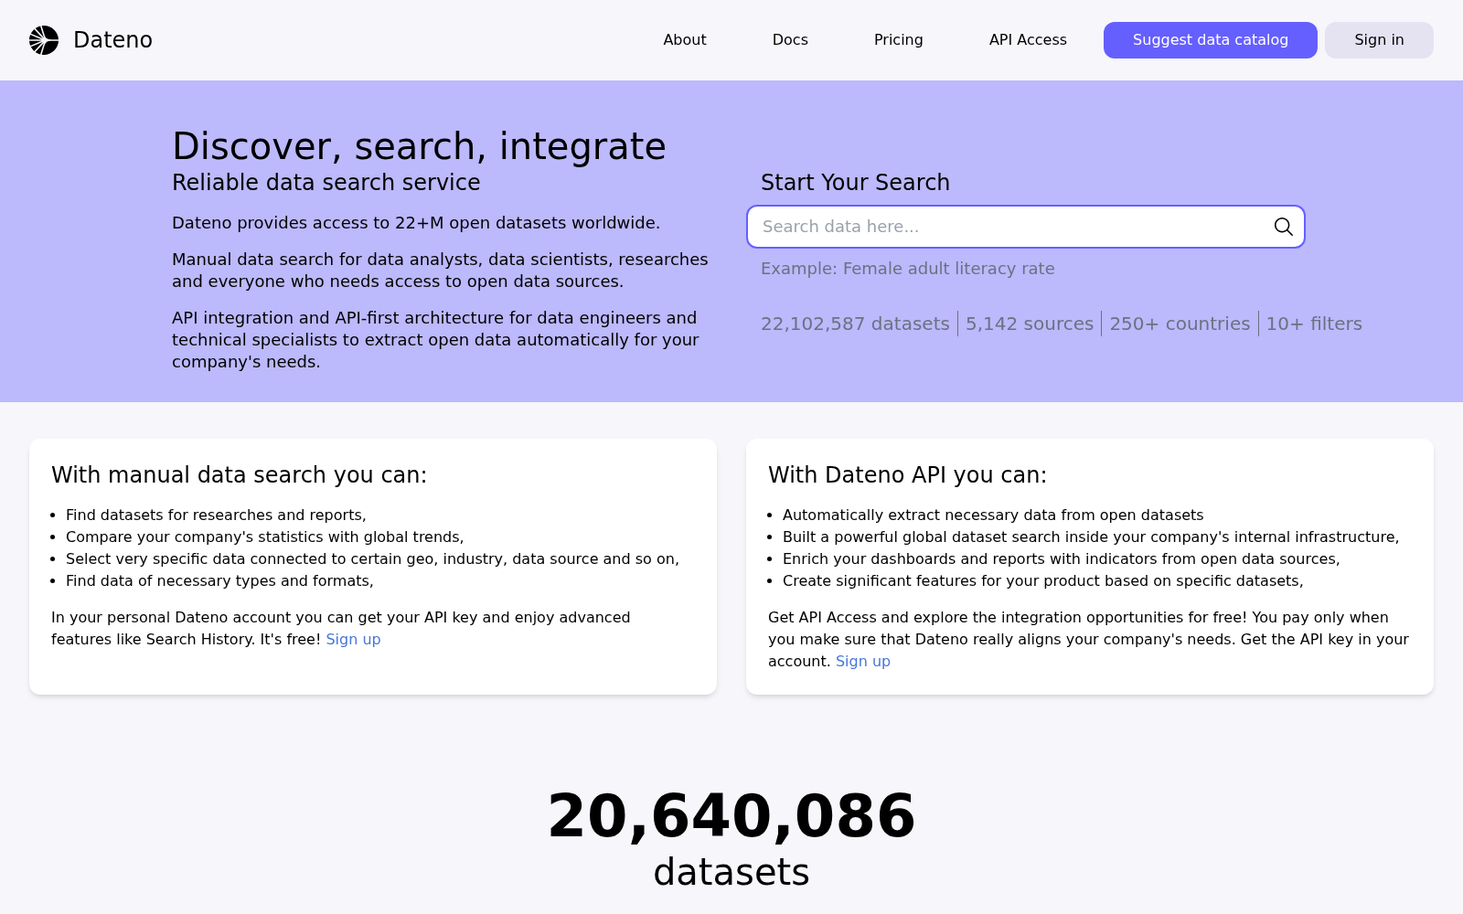Open the About page
This screenshot has height=914, width=1463.
point(685,40)
